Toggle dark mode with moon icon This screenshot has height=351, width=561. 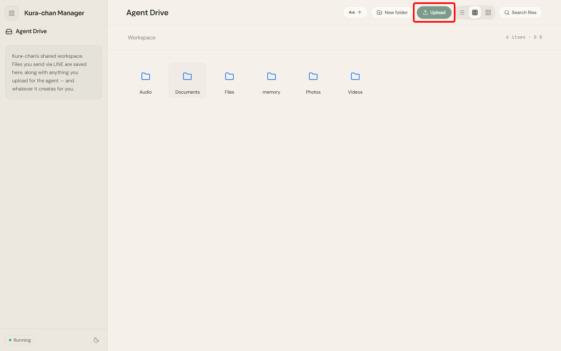click(96, 340)
